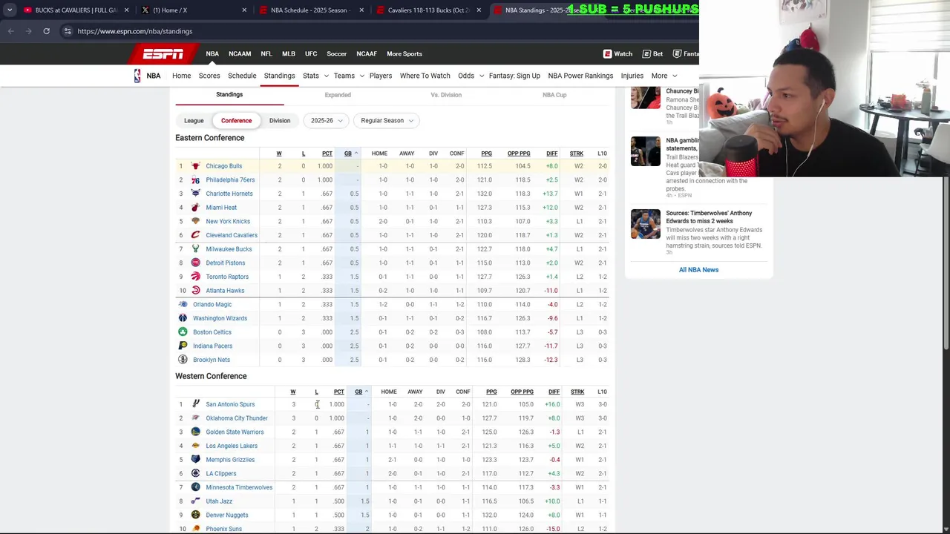Click the Charlotte Hornets team logo

(x=195, y=194)
